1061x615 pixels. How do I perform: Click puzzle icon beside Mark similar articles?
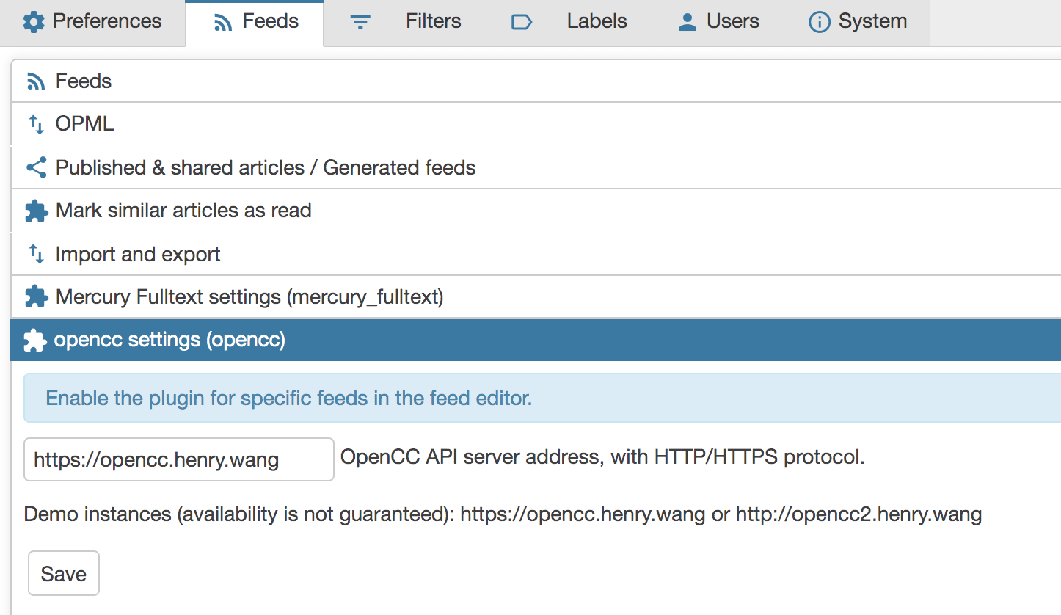[x=36, y=211]
